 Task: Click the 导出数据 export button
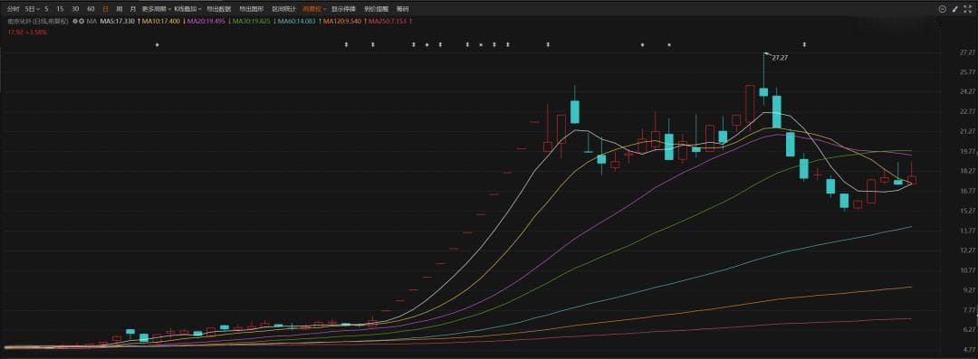pyautogui.click(x=219, y=9)
